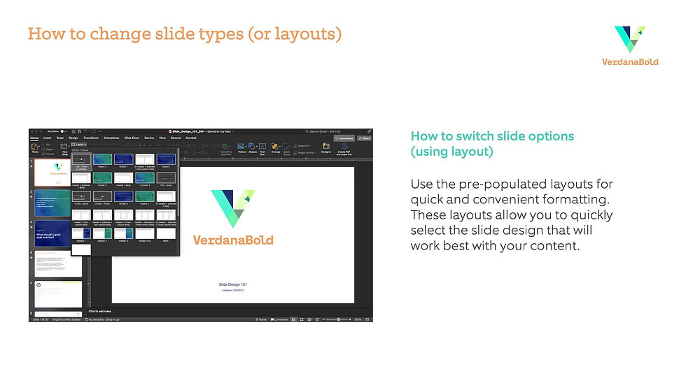Viewport: 686px width, 385px height.
Task: Click Create PDF and share link icon
Action: [344, 146]
